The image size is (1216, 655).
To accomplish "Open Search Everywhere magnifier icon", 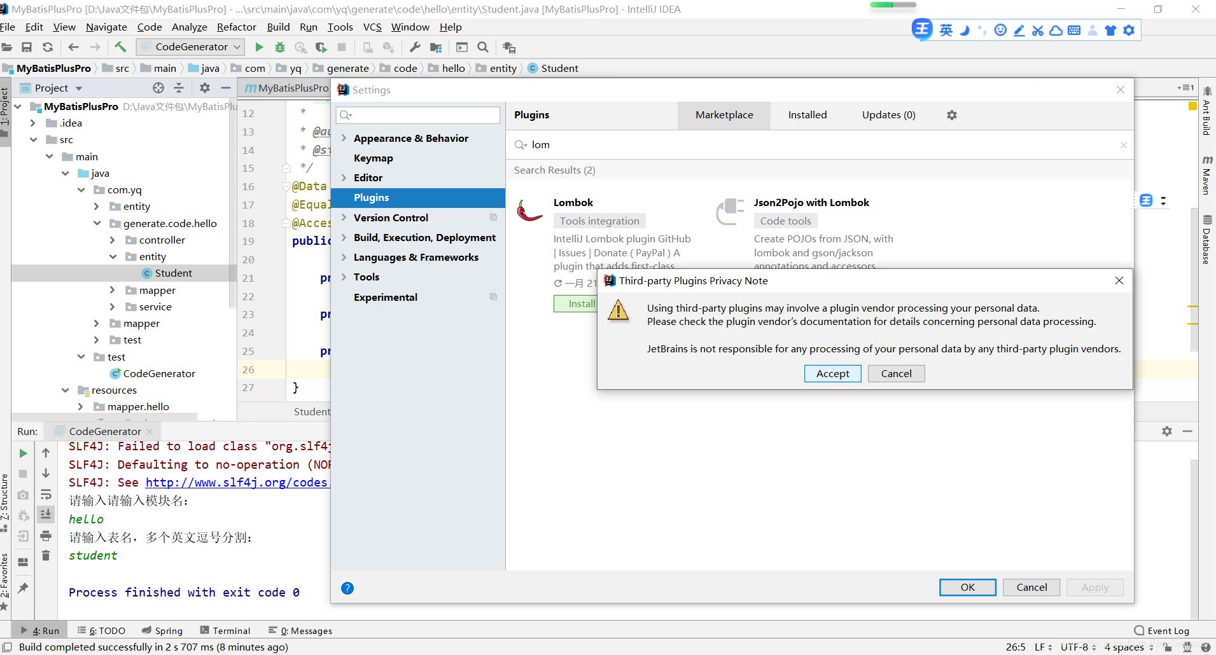I will tap(483, 47).
